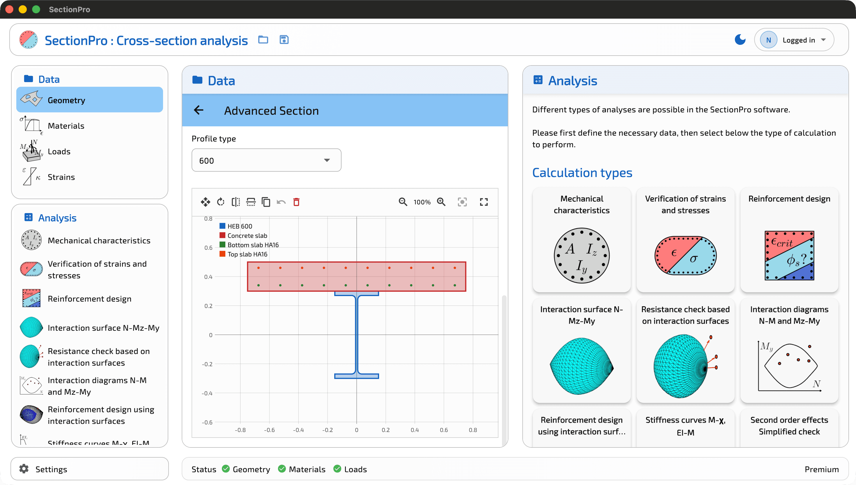
Task: Zoom out of the section drawing
Action: point(403,202)
